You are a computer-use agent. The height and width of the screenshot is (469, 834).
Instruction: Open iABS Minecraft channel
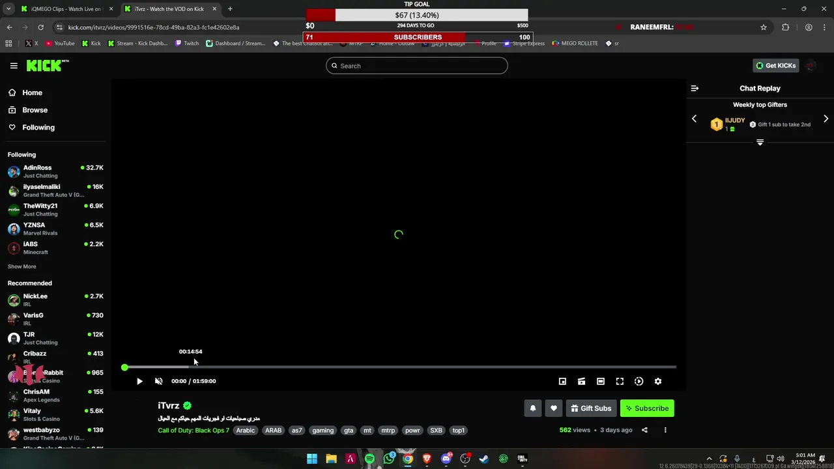(55, 248)
